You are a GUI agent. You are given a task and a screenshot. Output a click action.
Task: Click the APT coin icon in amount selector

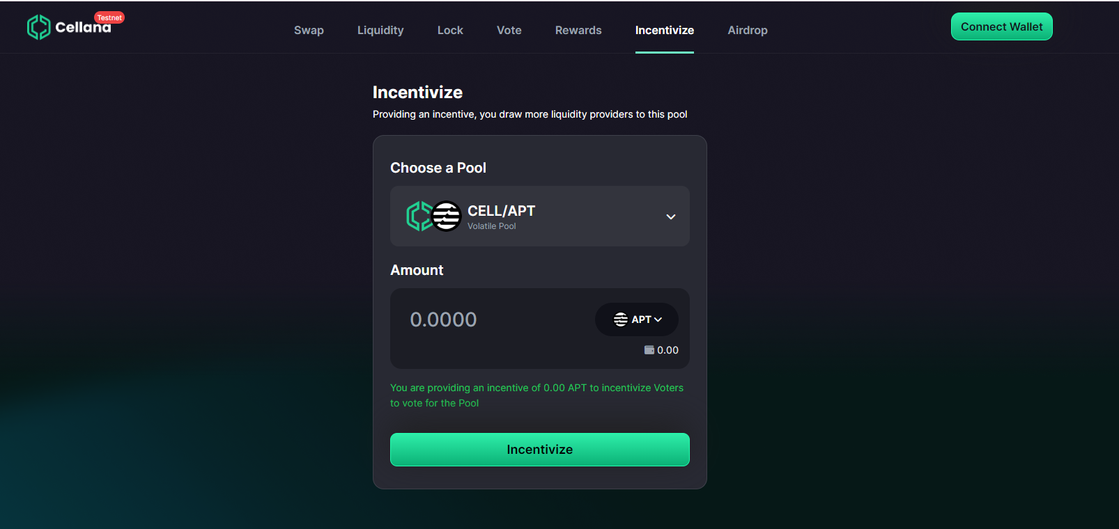(620, 319)
